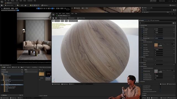The width and height of the screenshot is (177, 99).
Task: Toggle the Specular parameter checkbox
Action: click(x=142, y=65)
